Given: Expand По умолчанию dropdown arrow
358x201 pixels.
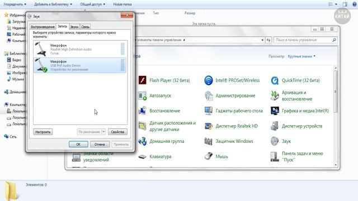Looking at the screenshot, I should coord(103,132).
